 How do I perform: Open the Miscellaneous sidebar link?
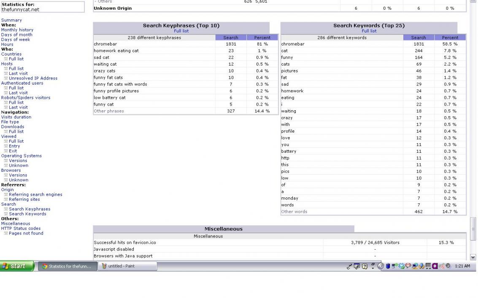click(16, 223)
